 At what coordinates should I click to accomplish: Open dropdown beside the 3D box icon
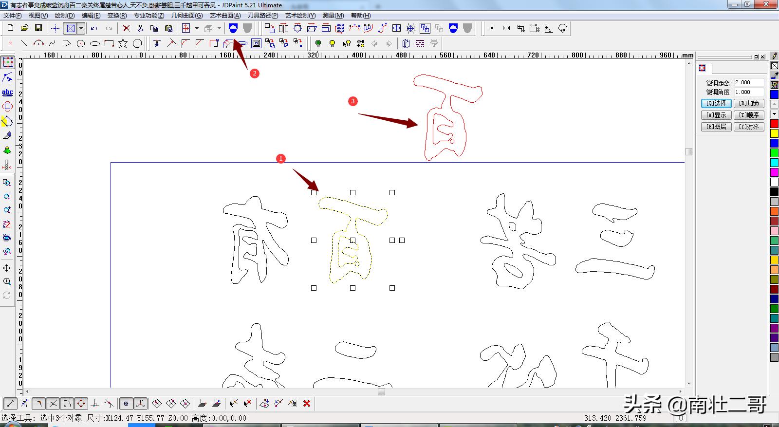(219, 28)
